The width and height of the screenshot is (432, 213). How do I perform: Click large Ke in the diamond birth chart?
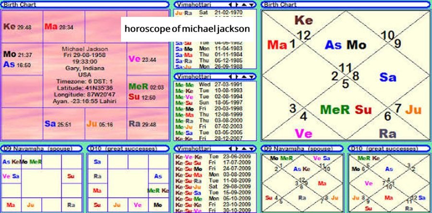pyautogui.click(x=304, y=20)
